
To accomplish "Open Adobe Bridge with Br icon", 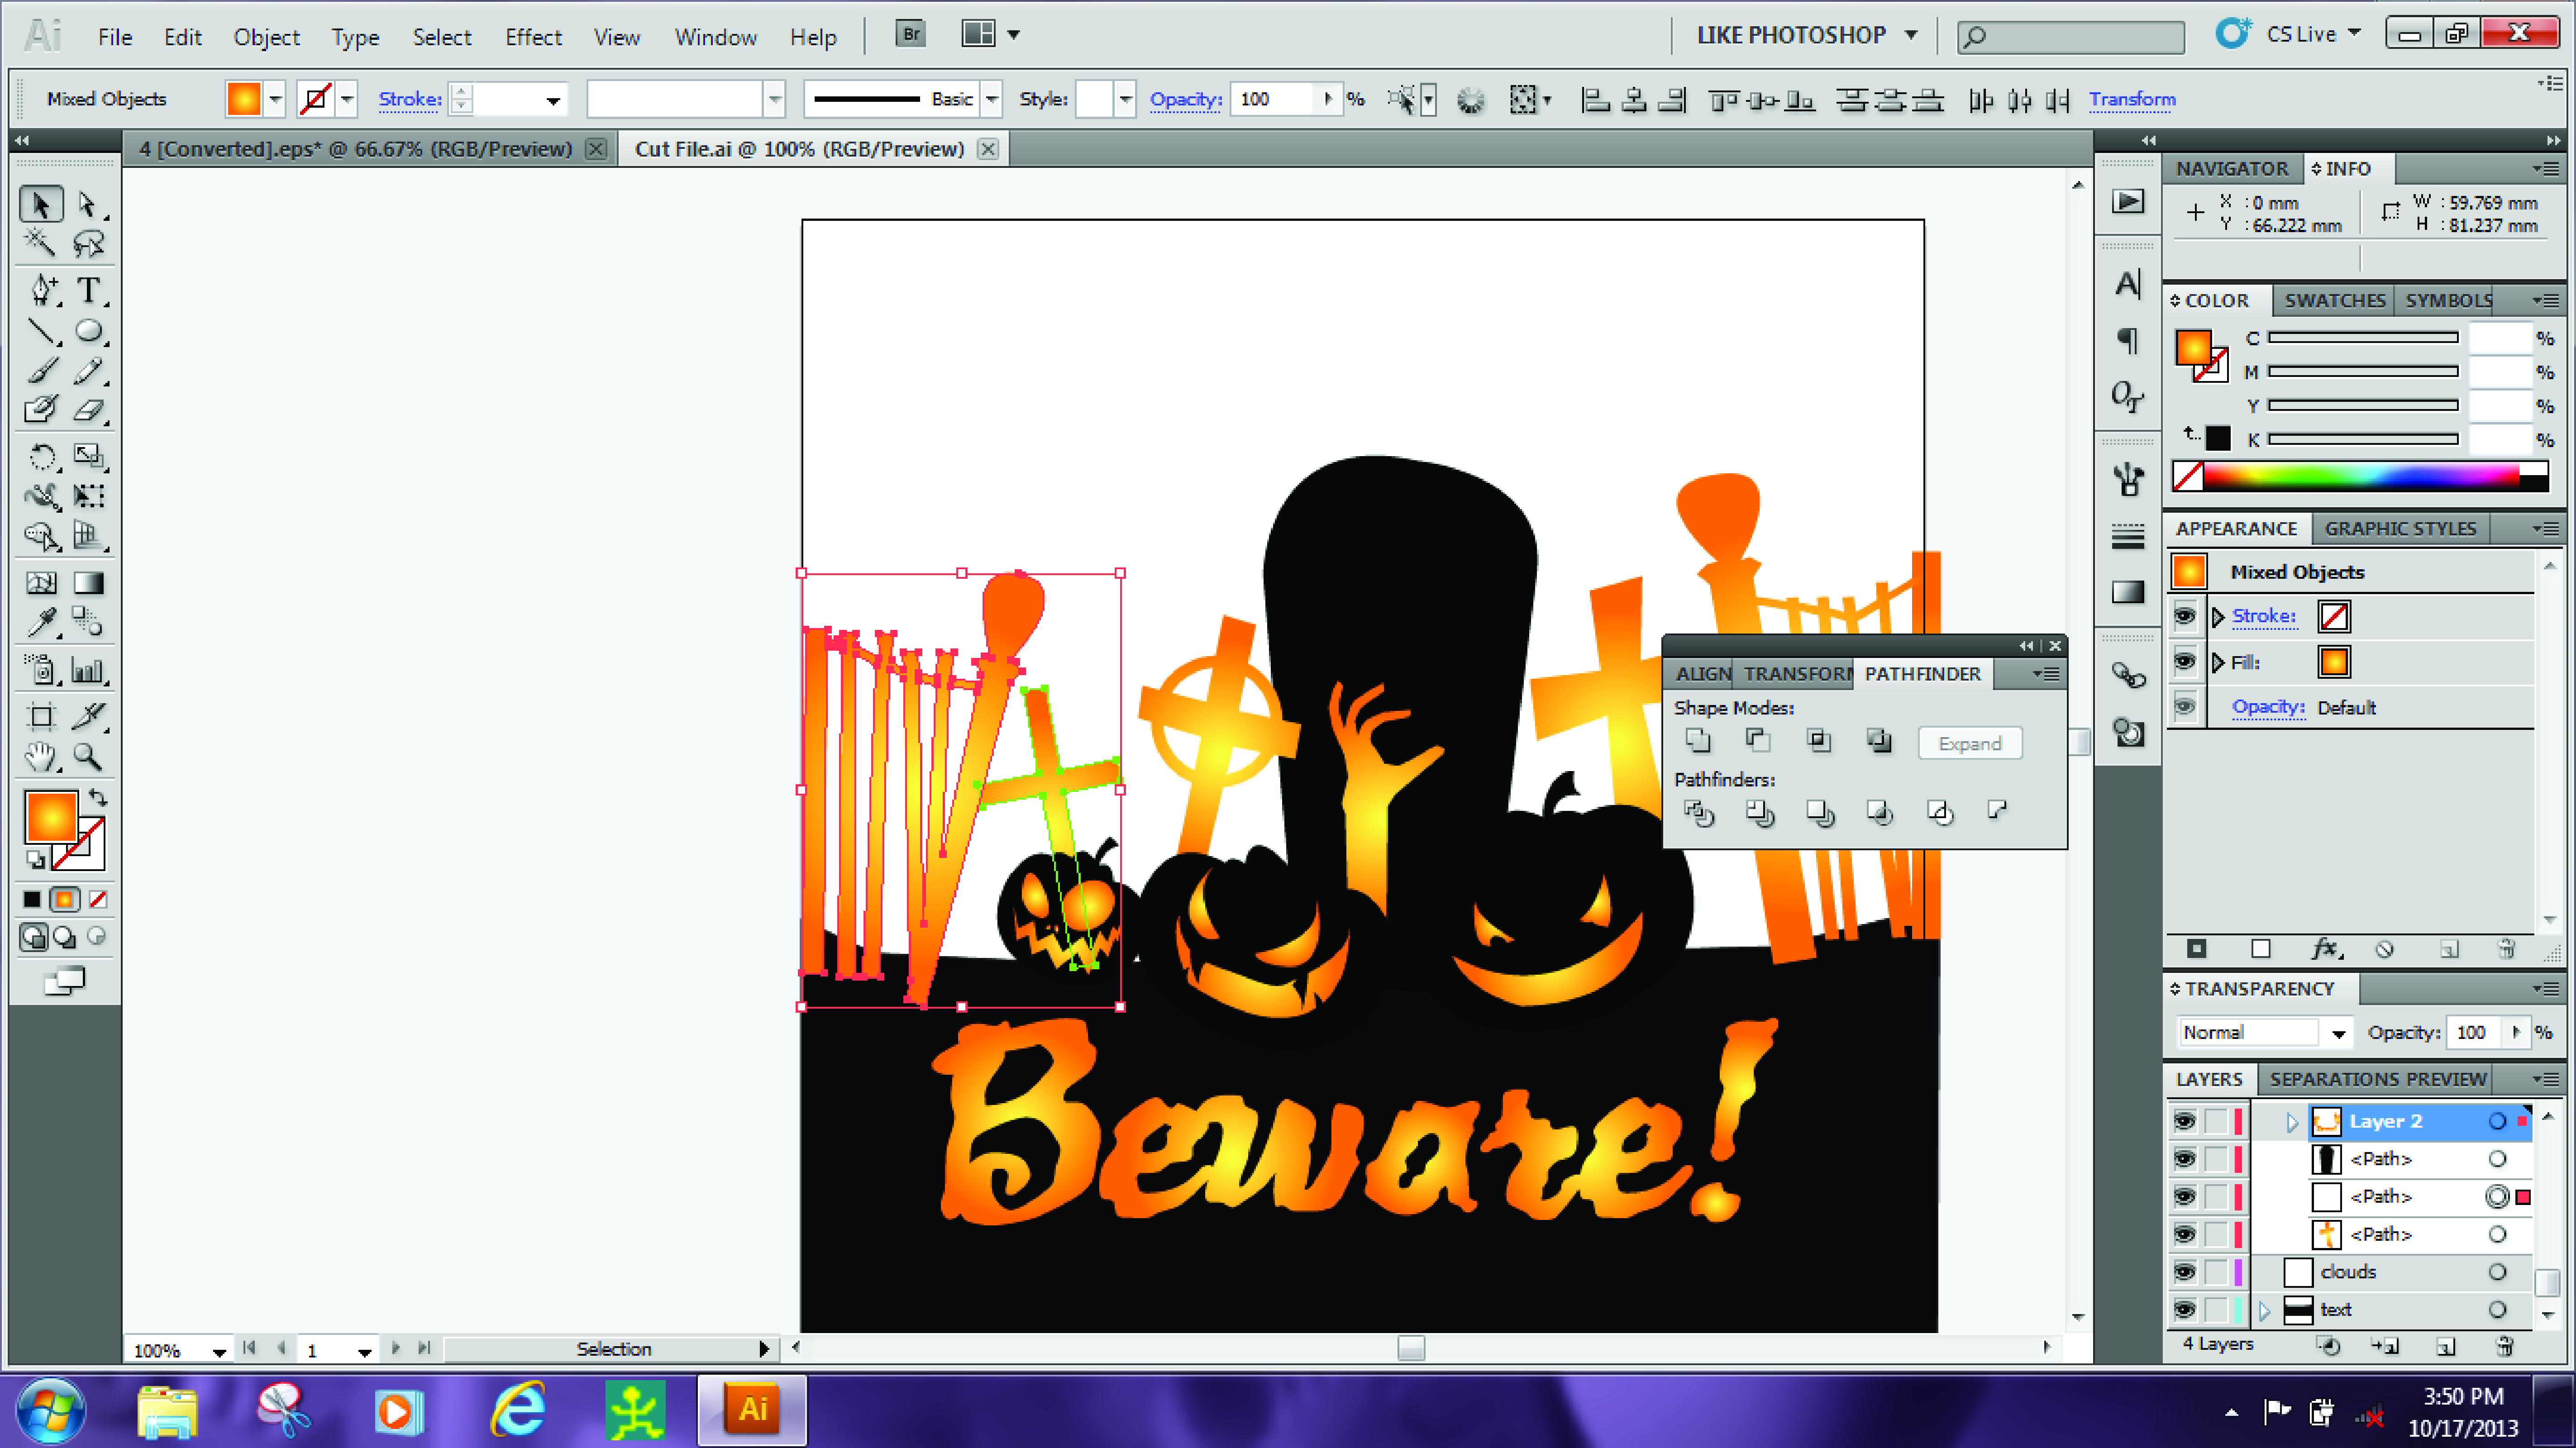I will tap(910, 34).
